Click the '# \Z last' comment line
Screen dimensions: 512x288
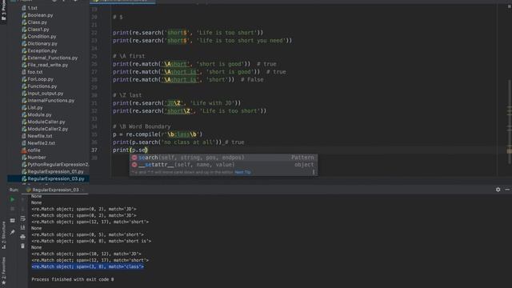point(127,95)
